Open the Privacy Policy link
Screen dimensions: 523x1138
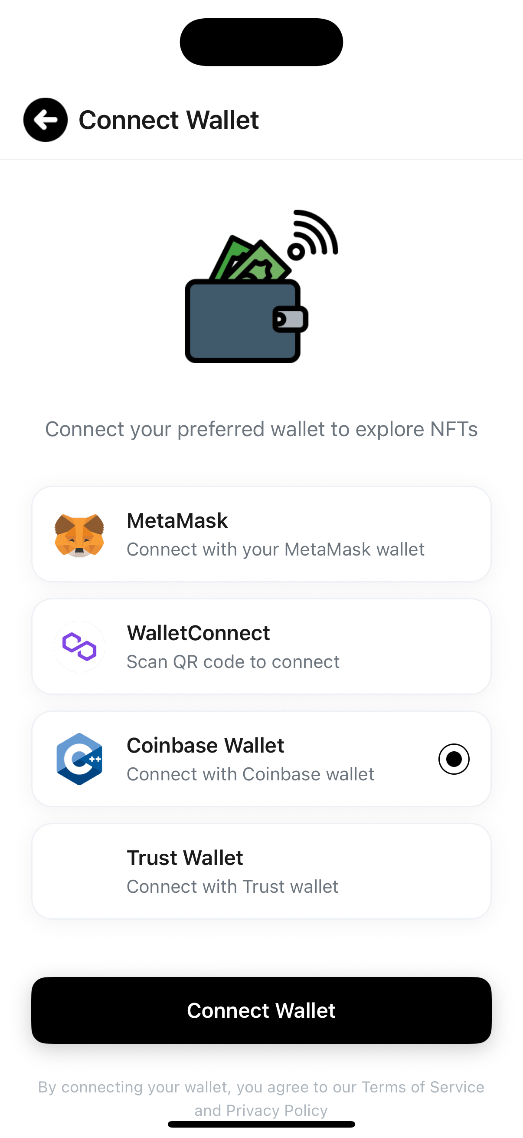[277, 1110]
